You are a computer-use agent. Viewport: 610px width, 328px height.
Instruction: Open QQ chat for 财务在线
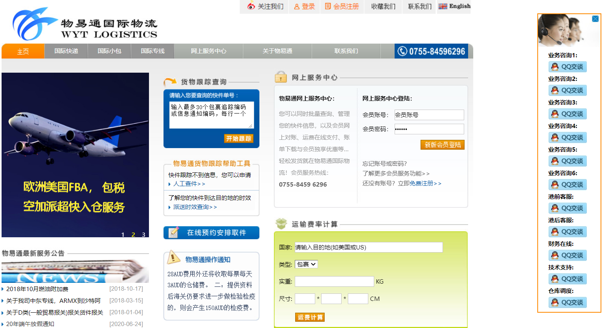568,255
